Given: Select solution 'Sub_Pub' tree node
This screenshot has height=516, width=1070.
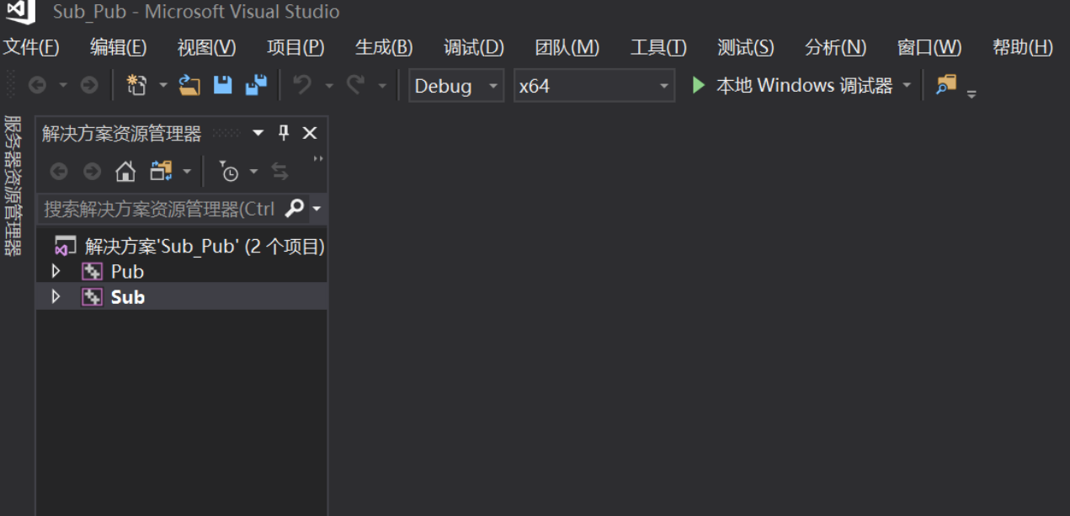Looking at the screenshot, I should (205, 247).
